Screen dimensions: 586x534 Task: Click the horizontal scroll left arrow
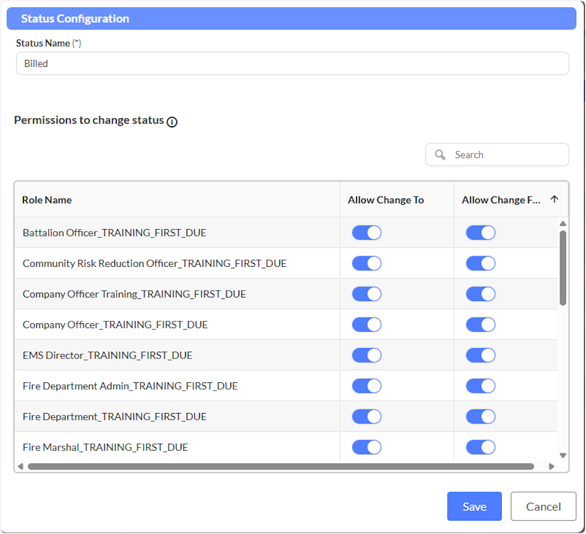21,466
